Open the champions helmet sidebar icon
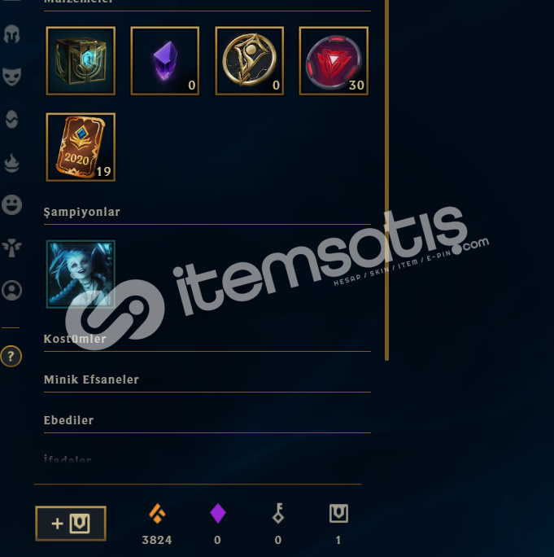554x557 pixels. [11, 34]
